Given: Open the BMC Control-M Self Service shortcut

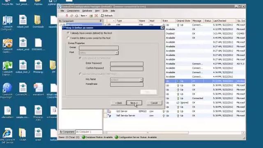Looking at the screenshot, I should 7,136.
